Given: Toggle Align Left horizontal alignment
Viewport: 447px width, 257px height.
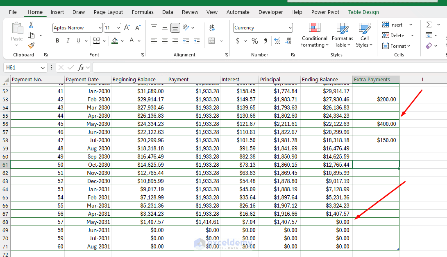Looking at the screenshot, I should [154, 40].
